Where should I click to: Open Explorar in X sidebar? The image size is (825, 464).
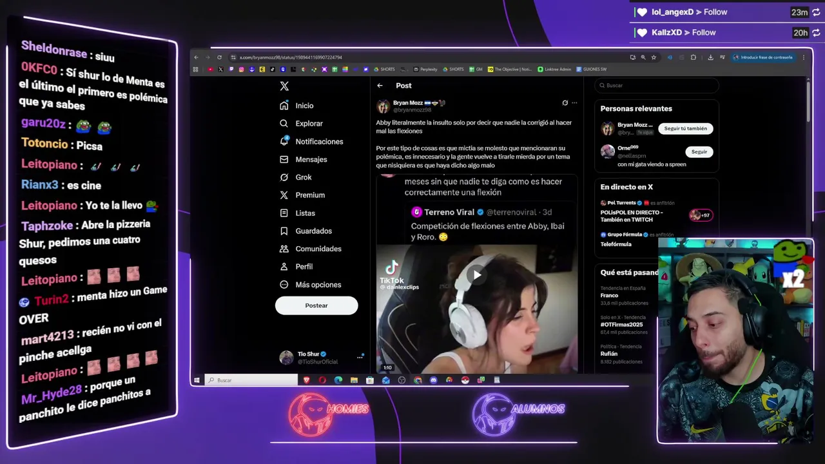point(301,123)
